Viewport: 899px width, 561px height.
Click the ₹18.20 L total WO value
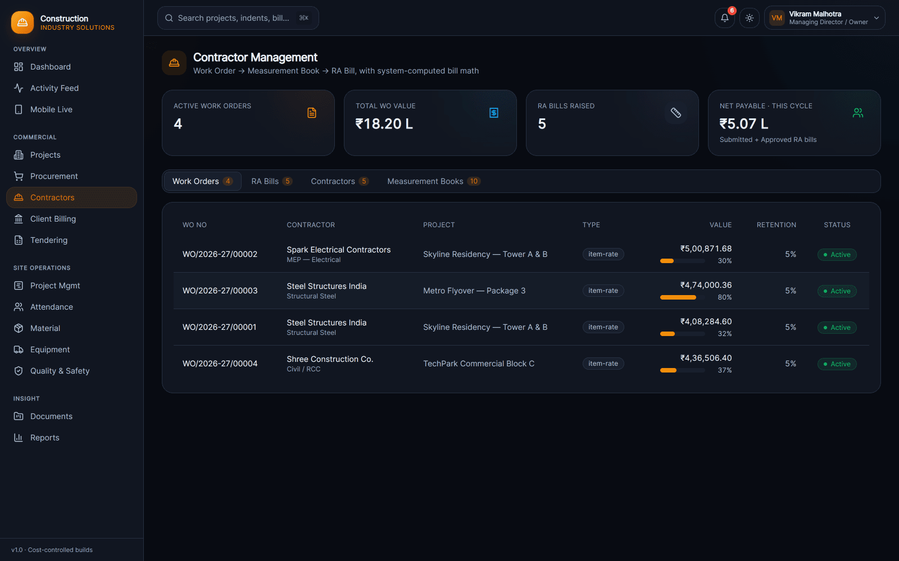384,124
